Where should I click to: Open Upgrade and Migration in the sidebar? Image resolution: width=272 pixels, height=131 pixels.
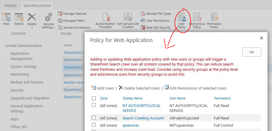[30, 98]
